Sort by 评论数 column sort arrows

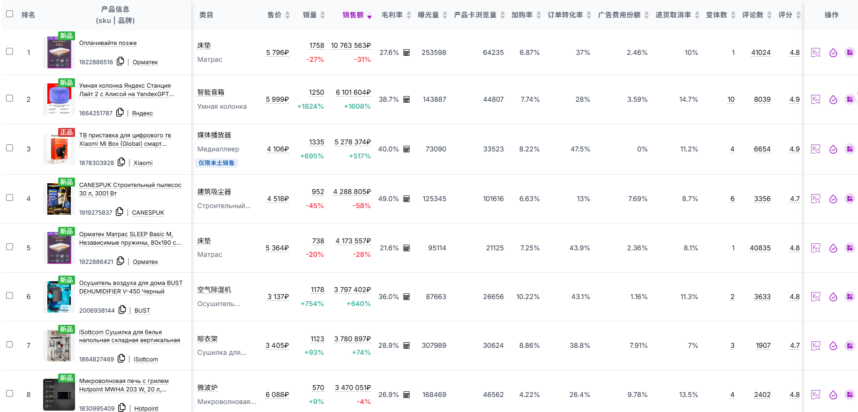pyautogui.click(x=769, y=15)
